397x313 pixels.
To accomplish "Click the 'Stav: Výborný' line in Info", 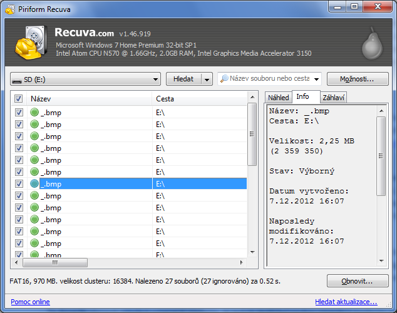I will [302, 171].
